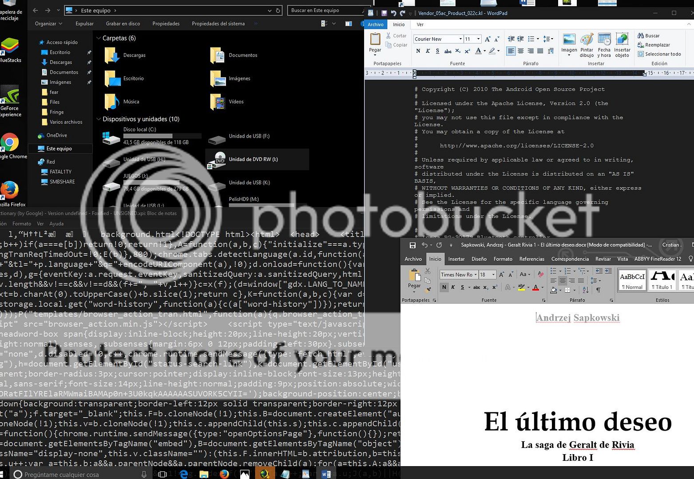The width and height of the screenshot is (694, 479).
Task: Click Task View icon on taskbar
Action: click(163, 474)
